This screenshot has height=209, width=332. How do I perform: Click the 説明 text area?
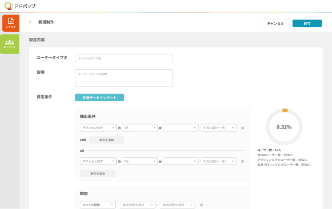pos(124,78)
